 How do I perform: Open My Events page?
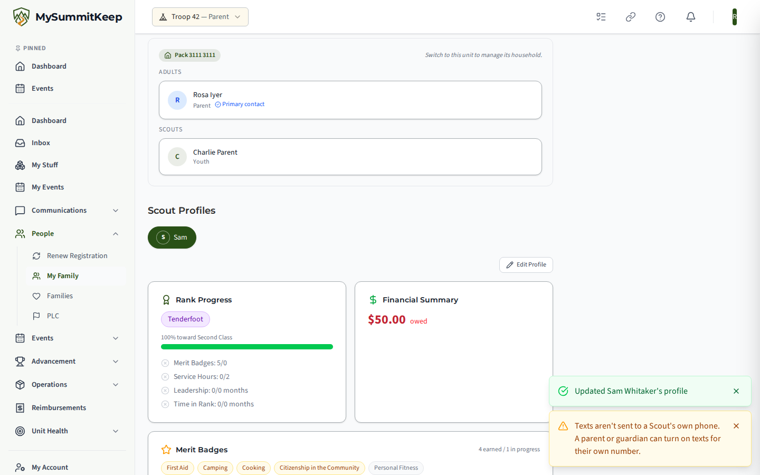point(68,187)
